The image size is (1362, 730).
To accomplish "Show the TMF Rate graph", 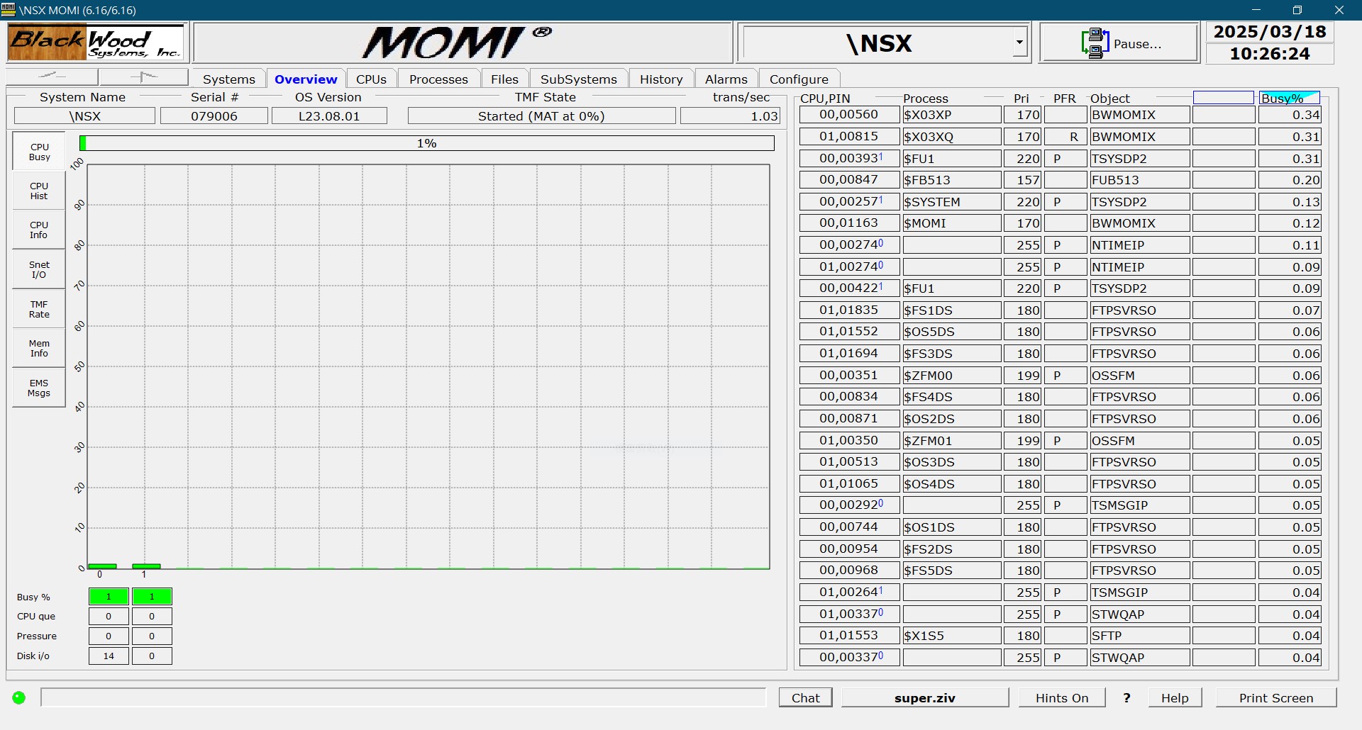I will pyautogui.click(x=39, y=309).
